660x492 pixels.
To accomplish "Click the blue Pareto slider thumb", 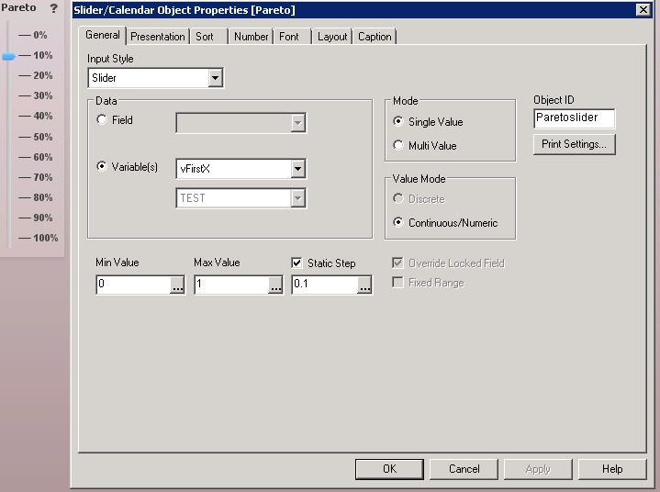I will click(8, 56).
